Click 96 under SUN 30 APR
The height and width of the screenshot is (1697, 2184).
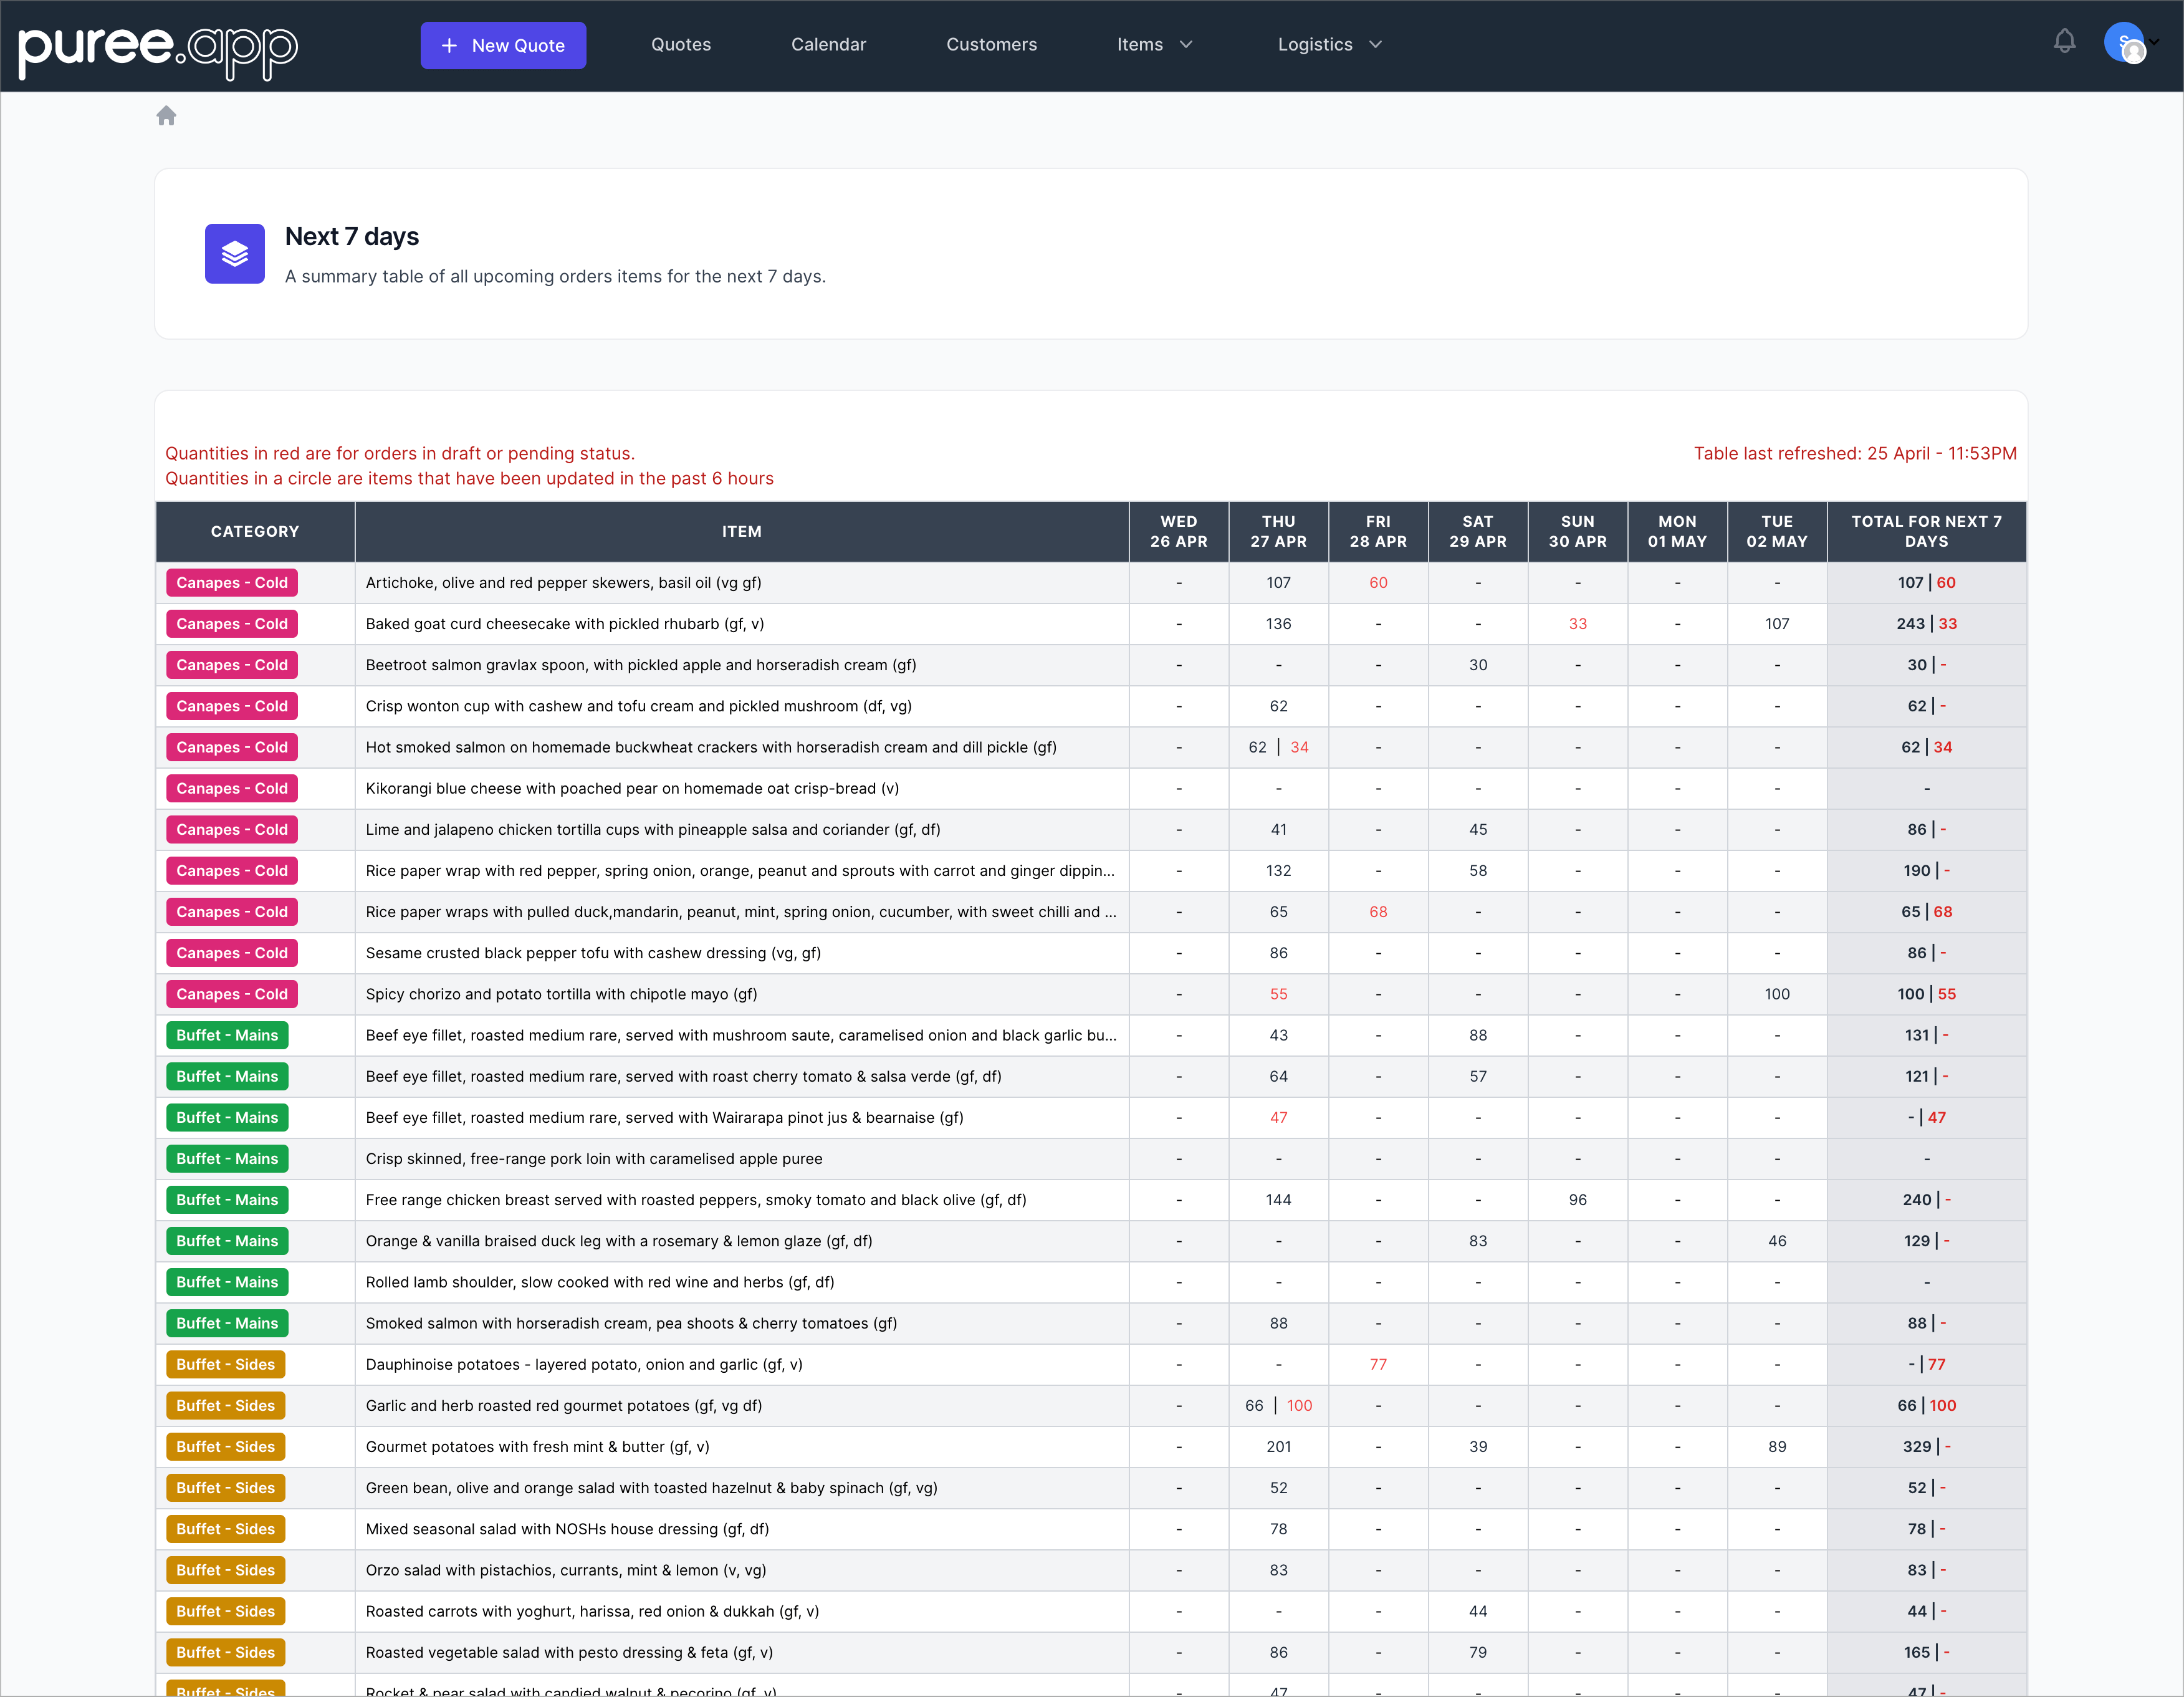click(x=1577, y=1200)
